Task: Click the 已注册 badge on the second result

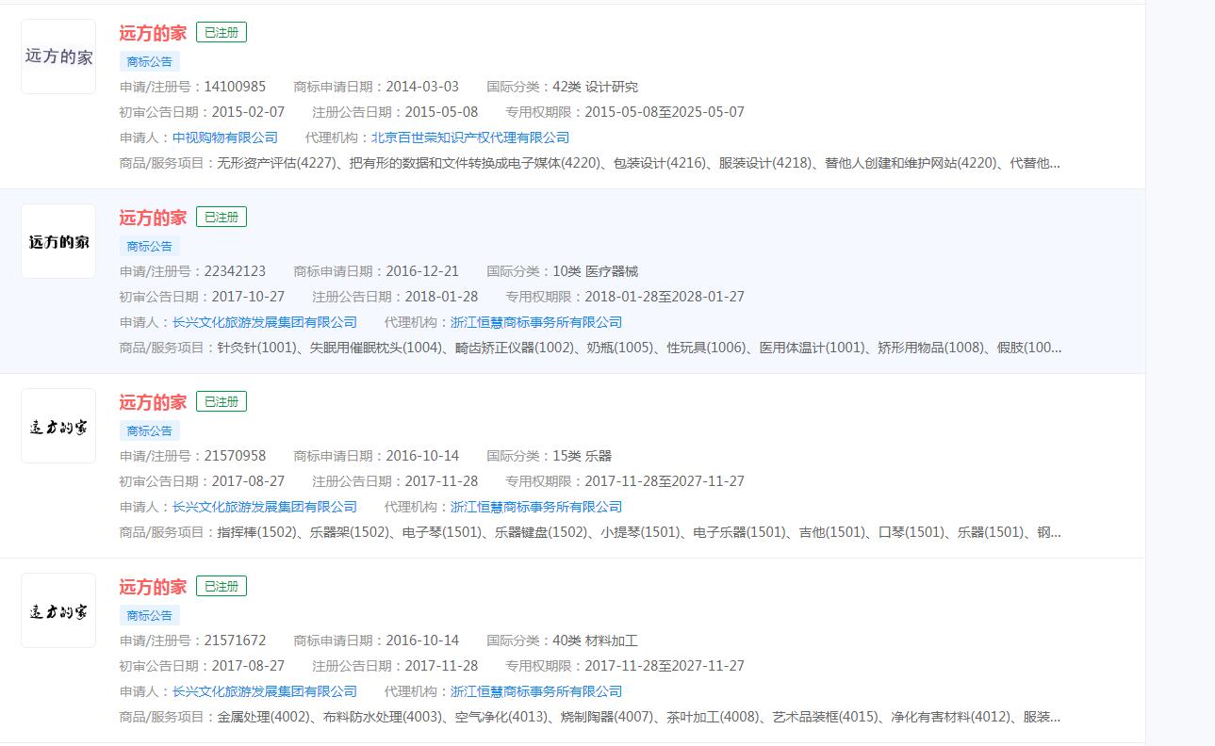Action: 221,216
